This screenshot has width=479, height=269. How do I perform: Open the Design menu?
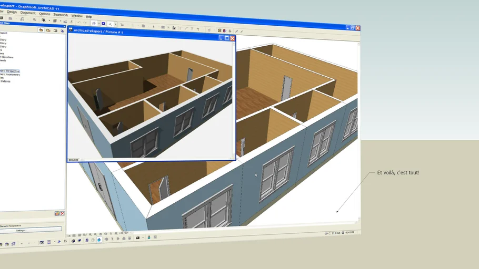click(x=12, y=12)
